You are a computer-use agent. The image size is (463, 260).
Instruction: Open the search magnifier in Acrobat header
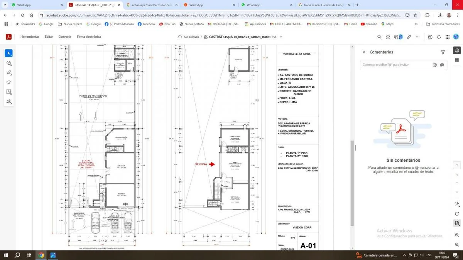[379, 37]
